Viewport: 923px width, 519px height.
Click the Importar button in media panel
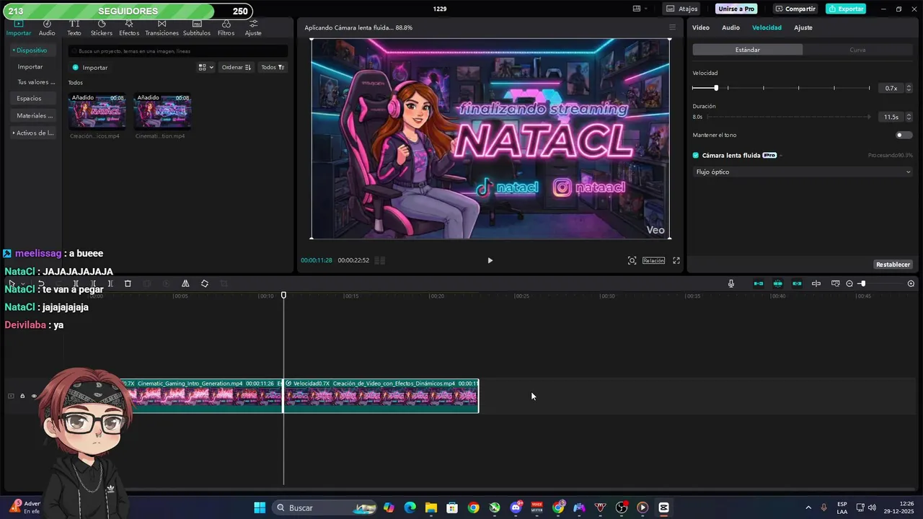pos(90,67)
